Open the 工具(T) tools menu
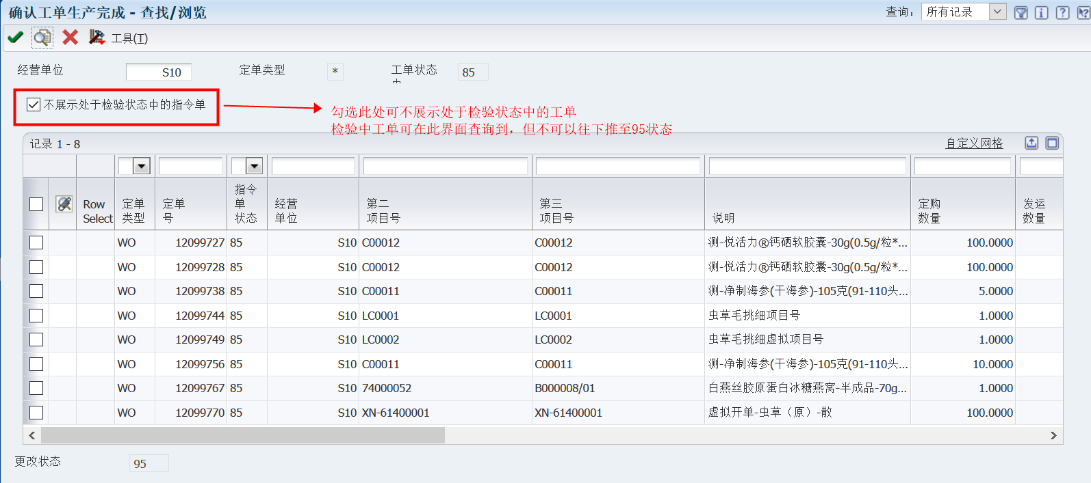This screenshot has height=483, width=1091. pyautogui.click(x=129, y=38)
